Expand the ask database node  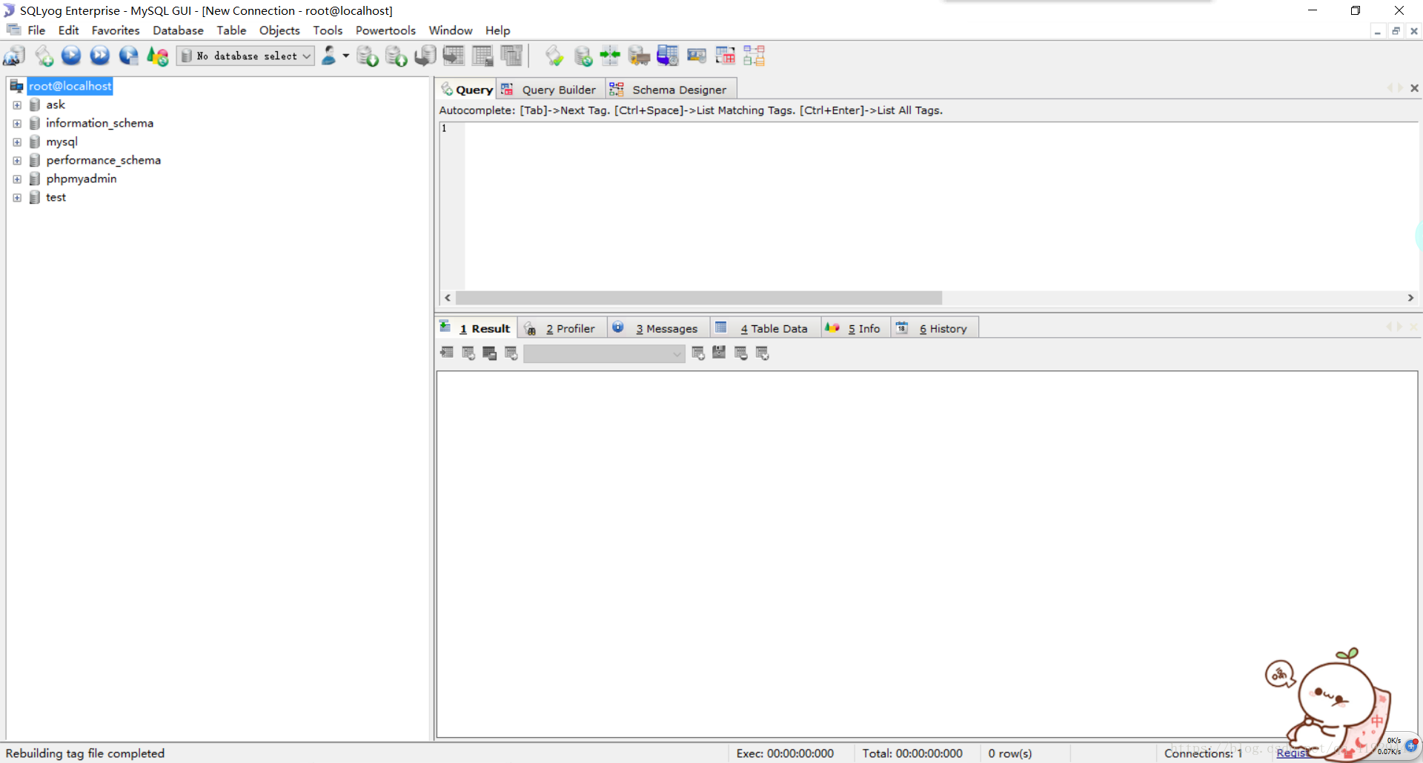click(x=17, y=105)
